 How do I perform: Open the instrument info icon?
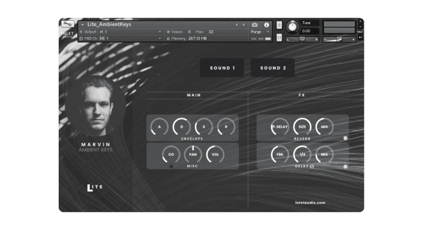point(266,25)
